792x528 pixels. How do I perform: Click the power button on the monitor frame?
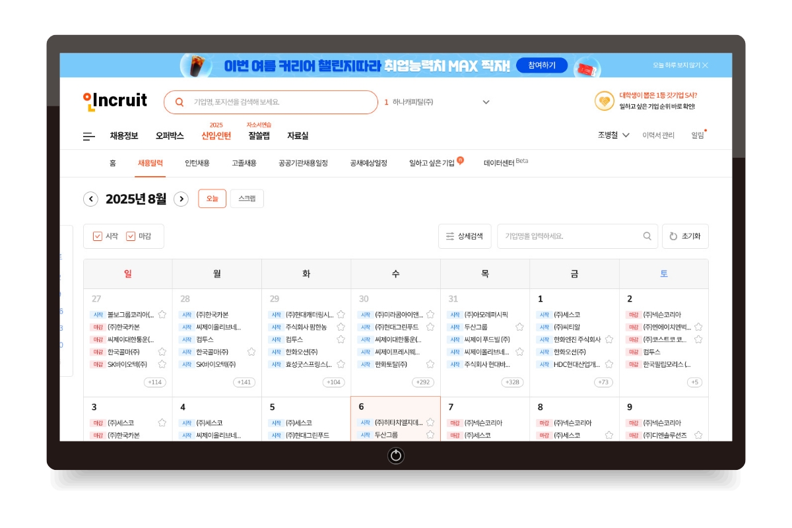(x=396, y=455)
